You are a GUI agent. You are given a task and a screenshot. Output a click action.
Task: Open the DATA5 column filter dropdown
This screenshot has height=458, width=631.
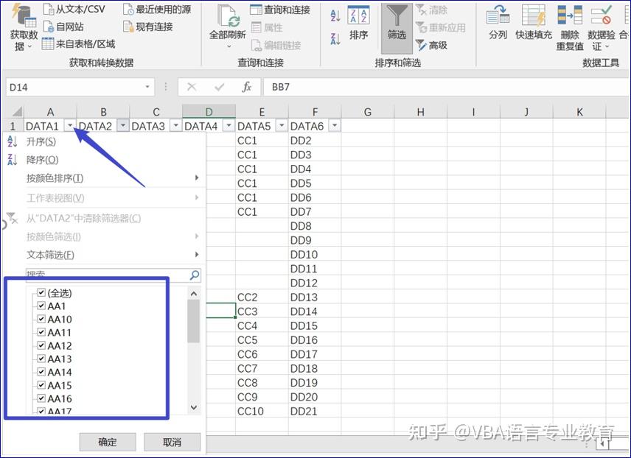click(x=282, y=126)
